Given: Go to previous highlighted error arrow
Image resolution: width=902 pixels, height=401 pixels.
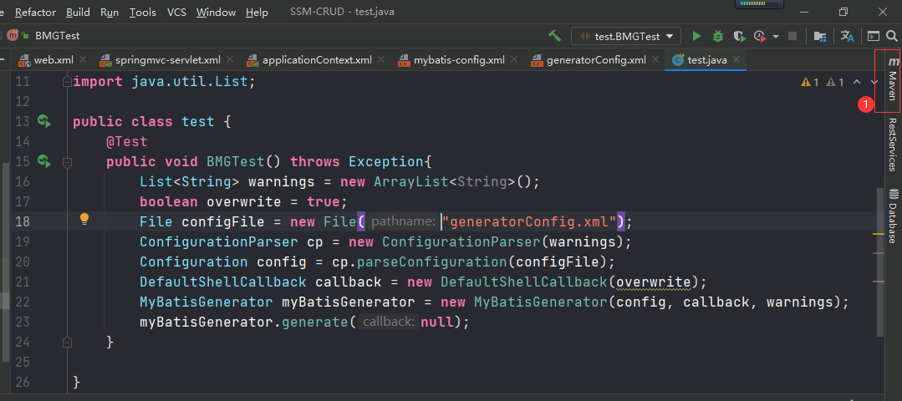Looking at the screenshot, I should [857, 82].
